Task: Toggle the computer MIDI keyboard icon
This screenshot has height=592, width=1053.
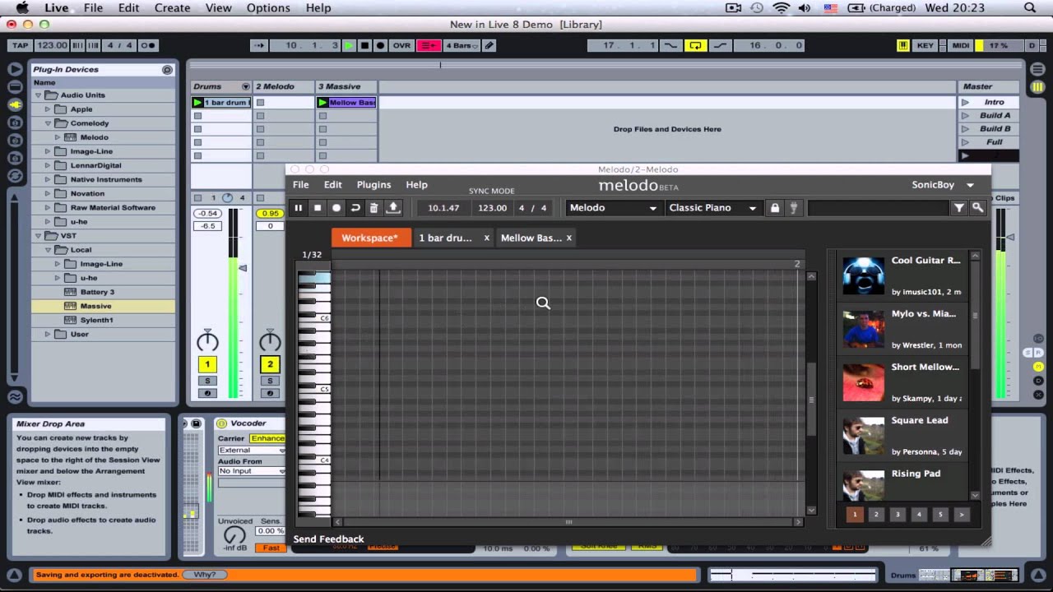Action: point(903,45)
